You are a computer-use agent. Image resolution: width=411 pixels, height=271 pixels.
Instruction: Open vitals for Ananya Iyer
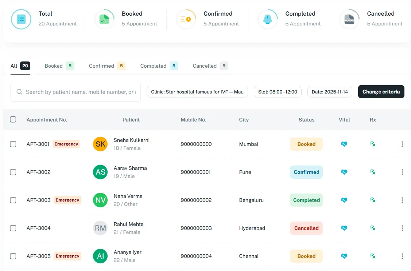point(344,256)
